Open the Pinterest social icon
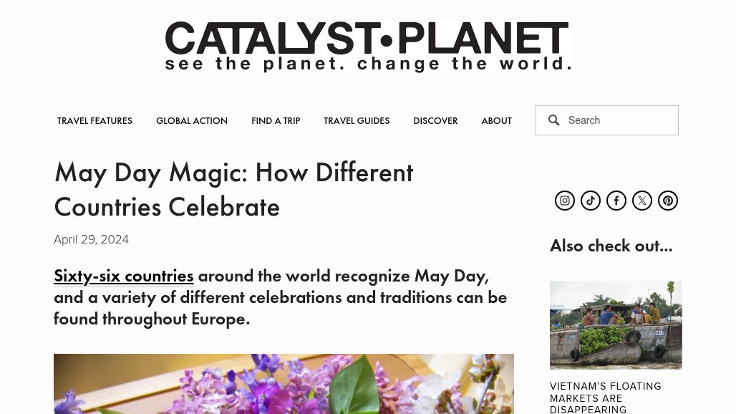 (x=668, y=201)
